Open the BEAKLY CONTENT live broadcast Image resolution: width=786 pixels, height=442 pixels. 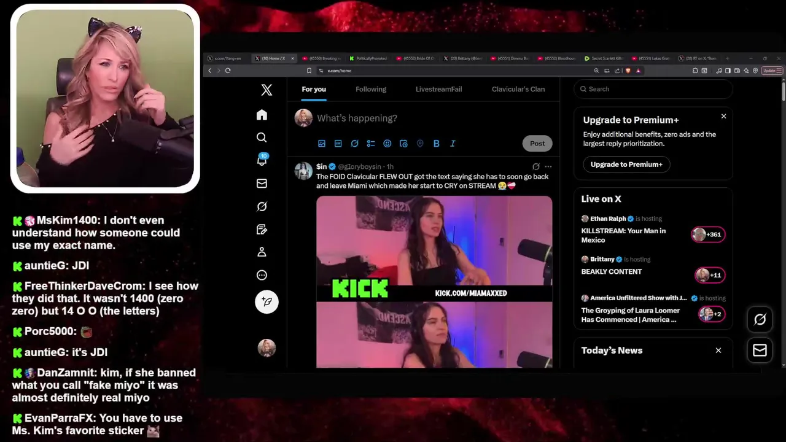pos(611,271)
